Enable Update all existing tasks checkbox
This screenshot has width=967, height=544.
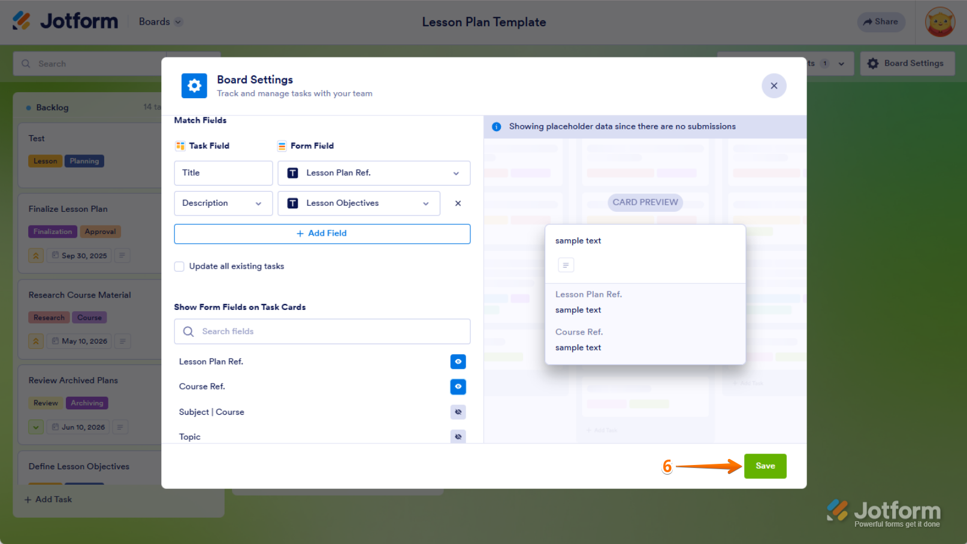tap(179, 266)
